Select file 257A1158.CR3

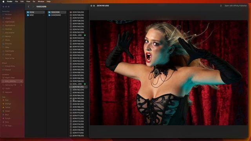[x=78, y=78]
